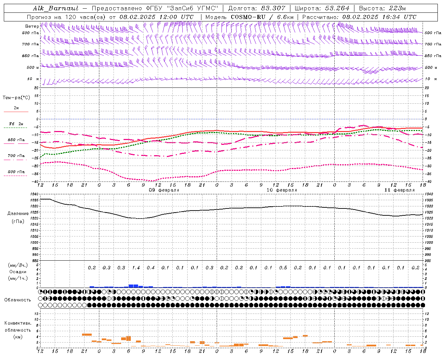443x354 pixels.
Task: Click the 1.4 precipitation value
Action: point(136,268)
